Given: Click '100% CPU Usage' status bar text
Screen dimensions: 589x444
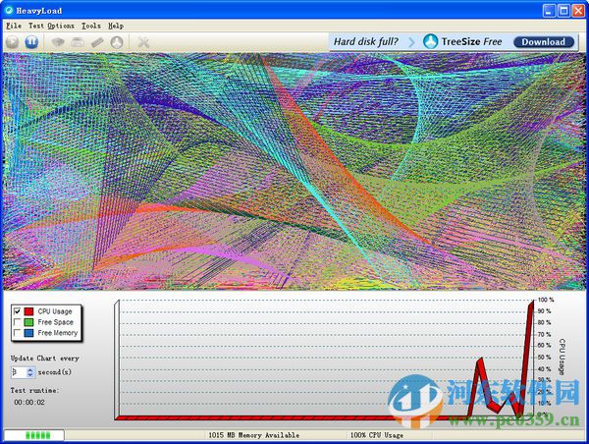Looking at the screenshot, I should [377, 435].
